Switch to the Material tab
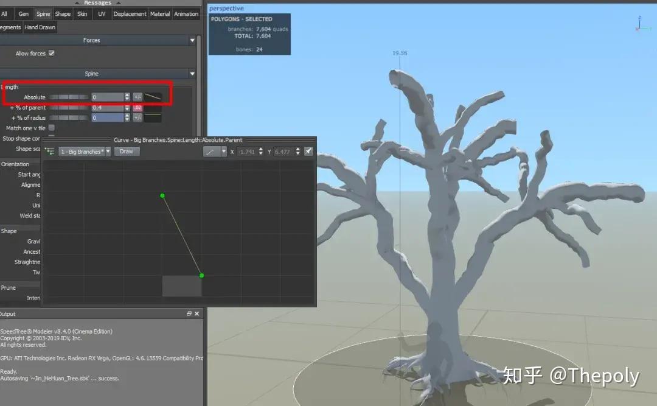Screen dimensions: 657x406 160,14
